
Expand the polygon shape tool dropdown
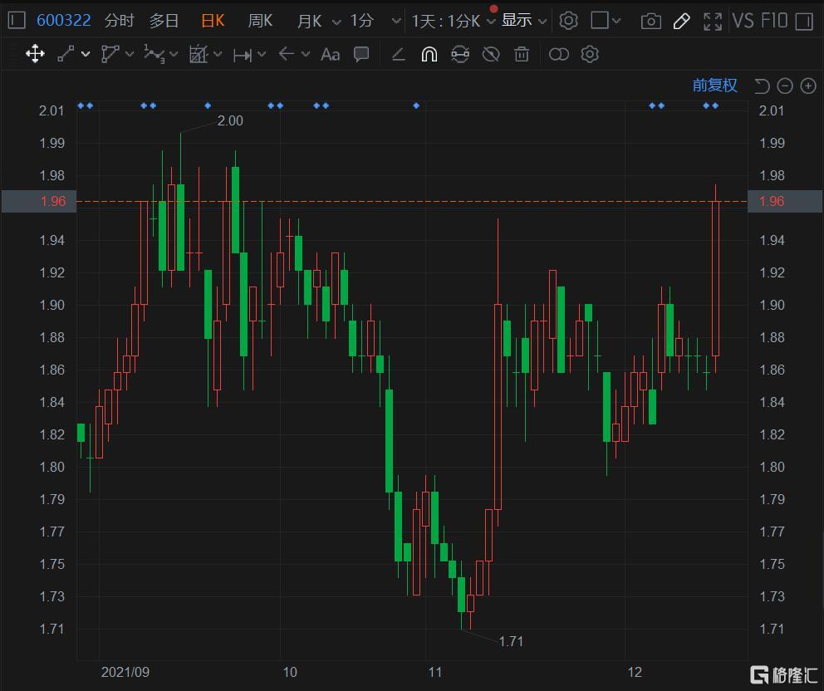[130, 54]
